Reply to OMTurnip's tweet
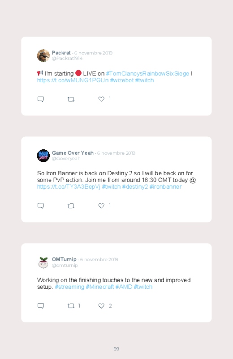The height and width of the screenshot is (359, 233). [x=41, y=306]
